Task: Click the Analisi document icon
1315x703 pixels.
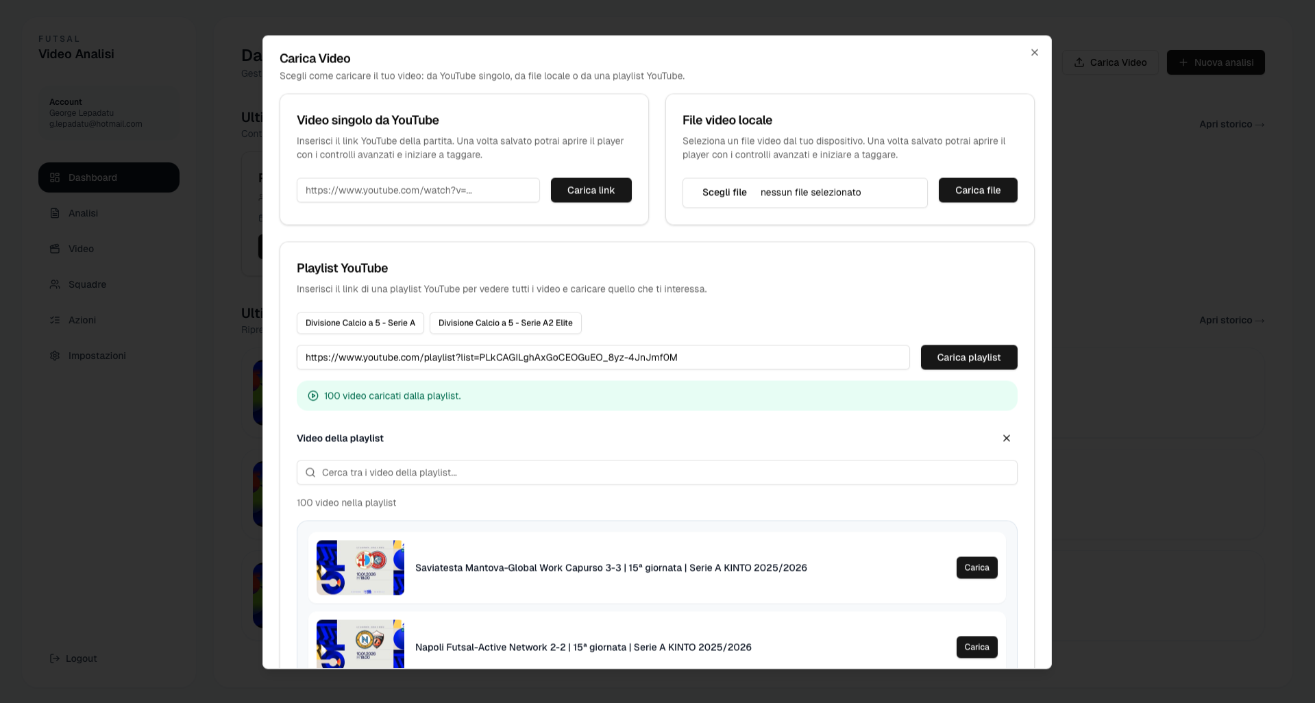Action: (x=55, y=213)
